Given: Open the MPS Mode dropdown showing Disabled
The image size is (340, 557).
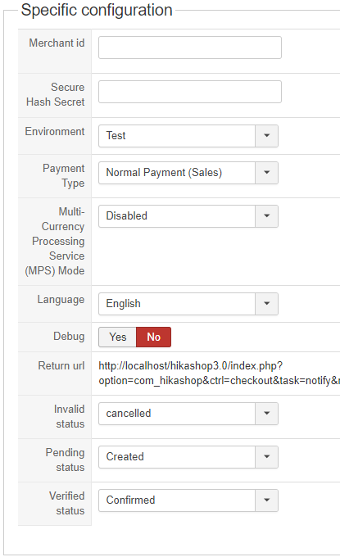Looking at the screenshot, I should (x=188, y=216).
